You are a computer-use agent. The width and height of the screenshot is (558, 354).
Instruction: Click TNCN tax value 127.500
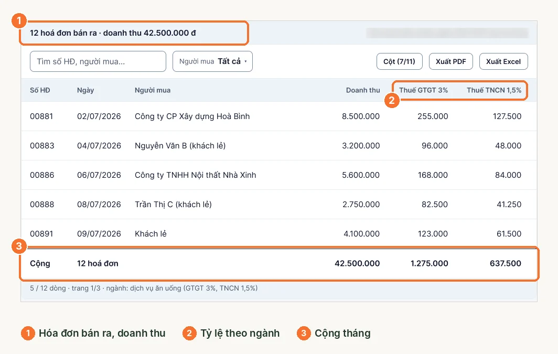pos(507,116)
